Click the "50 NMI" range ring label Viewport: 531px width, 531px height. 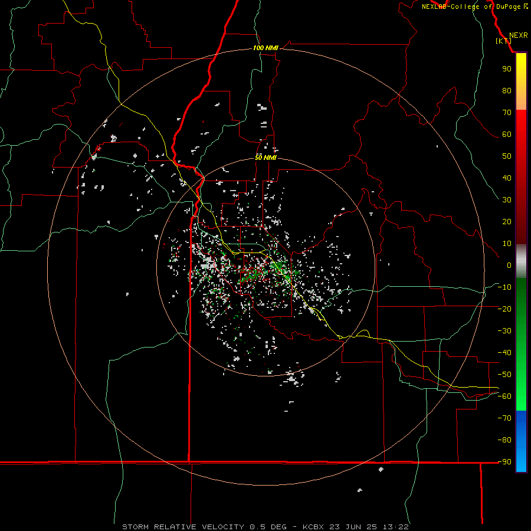pos(265,158)
